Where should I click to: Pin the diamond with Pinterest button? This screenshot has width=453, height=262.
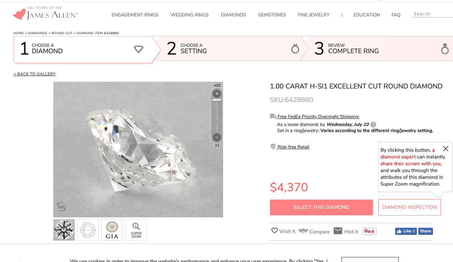(369, 231)
